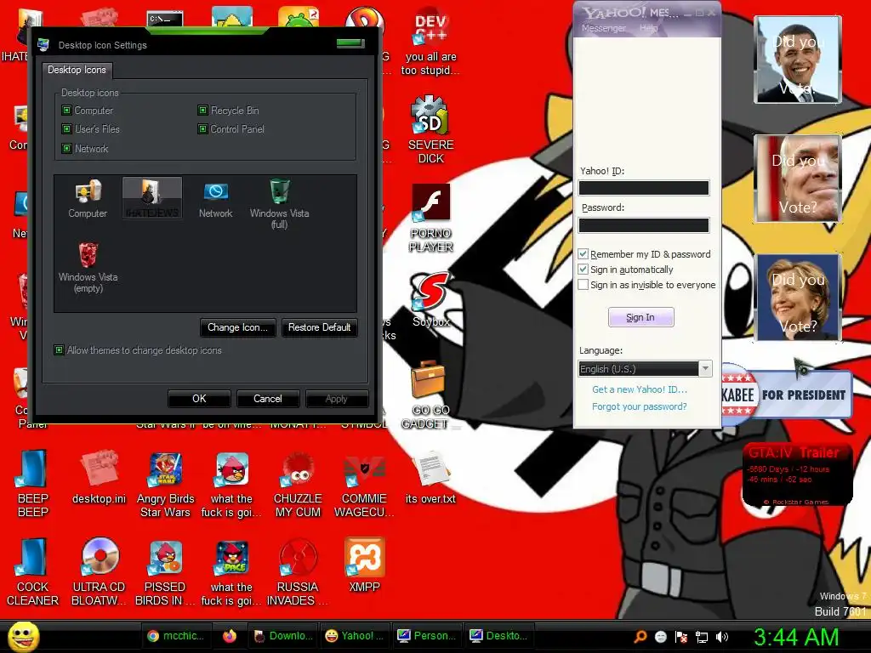The width and height of the screenshot is (871, 653).
Task: Click the McCain Did you Vote gadget thumbnail
Action: (798, 179)
